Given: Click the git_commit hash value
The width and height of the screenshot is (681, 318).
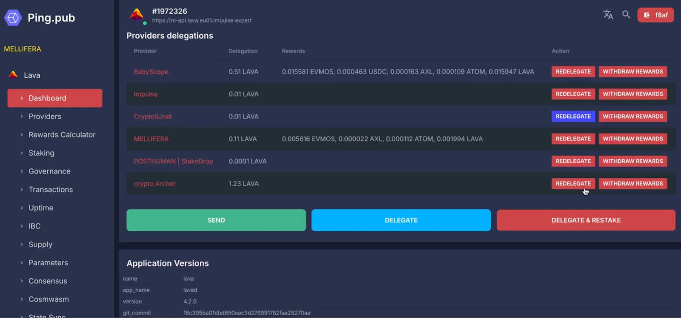Looking at the screenshot, I should pos(247,313).
